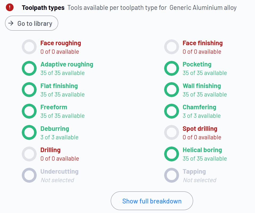Click the Face finishing ring icon

172,47
